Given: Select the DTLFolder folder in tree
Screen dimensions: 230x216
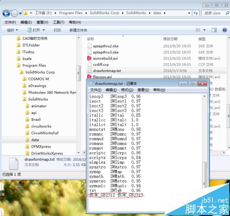Looking at the screenshot, I should click(x=28, y=45).
